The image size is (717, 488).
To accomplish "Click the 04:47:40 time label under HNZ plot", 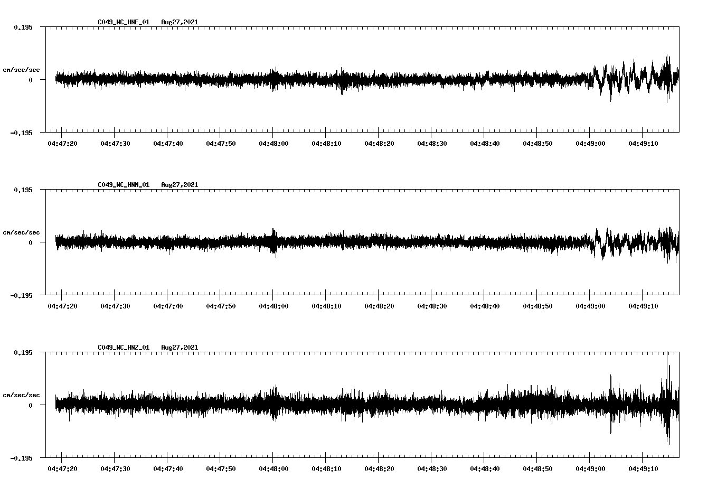I will 168,468.
